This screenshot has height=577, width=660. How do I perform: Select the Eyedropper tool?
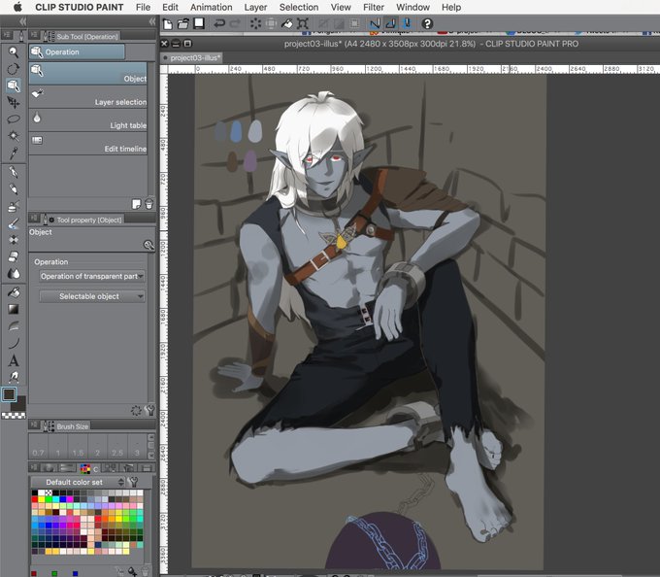point(14,153)
